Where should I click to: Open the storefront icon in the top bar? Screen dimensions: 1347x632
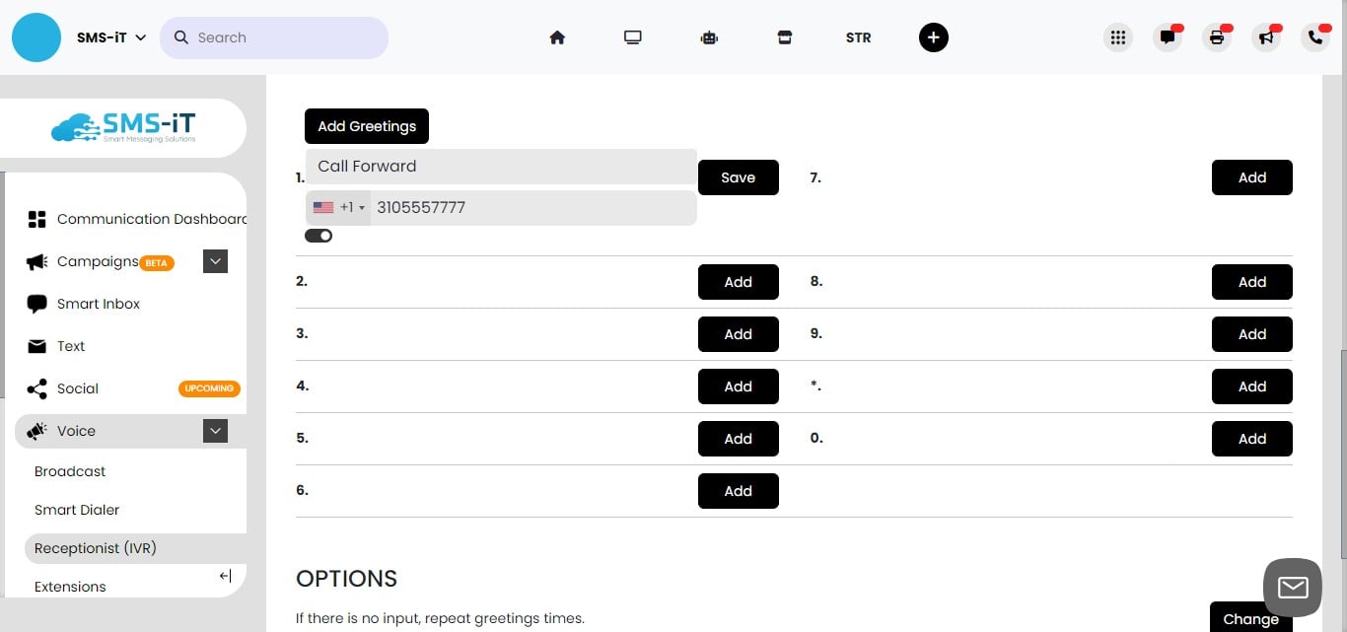[x=784, y=36]
